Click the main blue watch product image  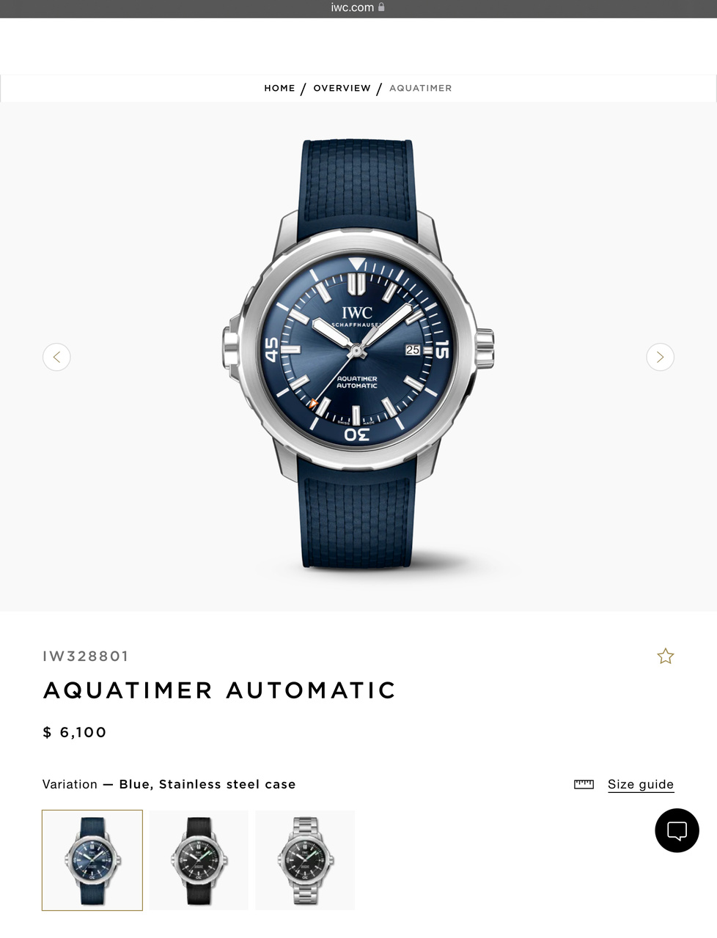pos(358,354)
